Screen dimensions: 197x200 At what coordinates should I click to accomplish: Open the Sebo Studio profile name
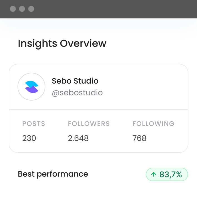click(x=75, y=81)
